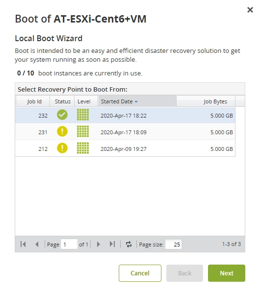The height and width of the screenshot is (294, 260).
Task: Click the Page size input field
Action: click(x=173, y=244)
